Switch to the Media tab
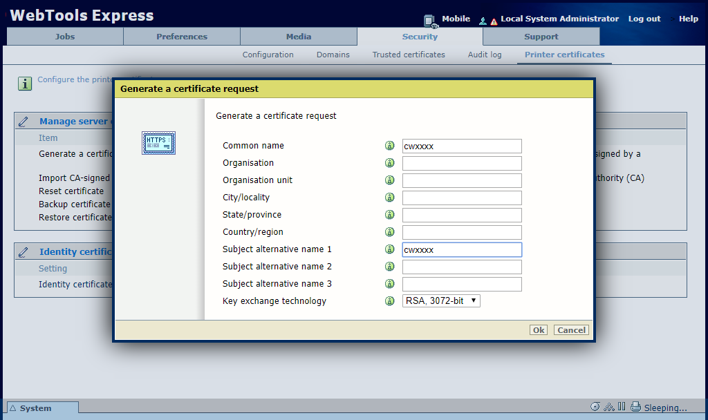Screen dimensions: 708x420 click(299, 37)
